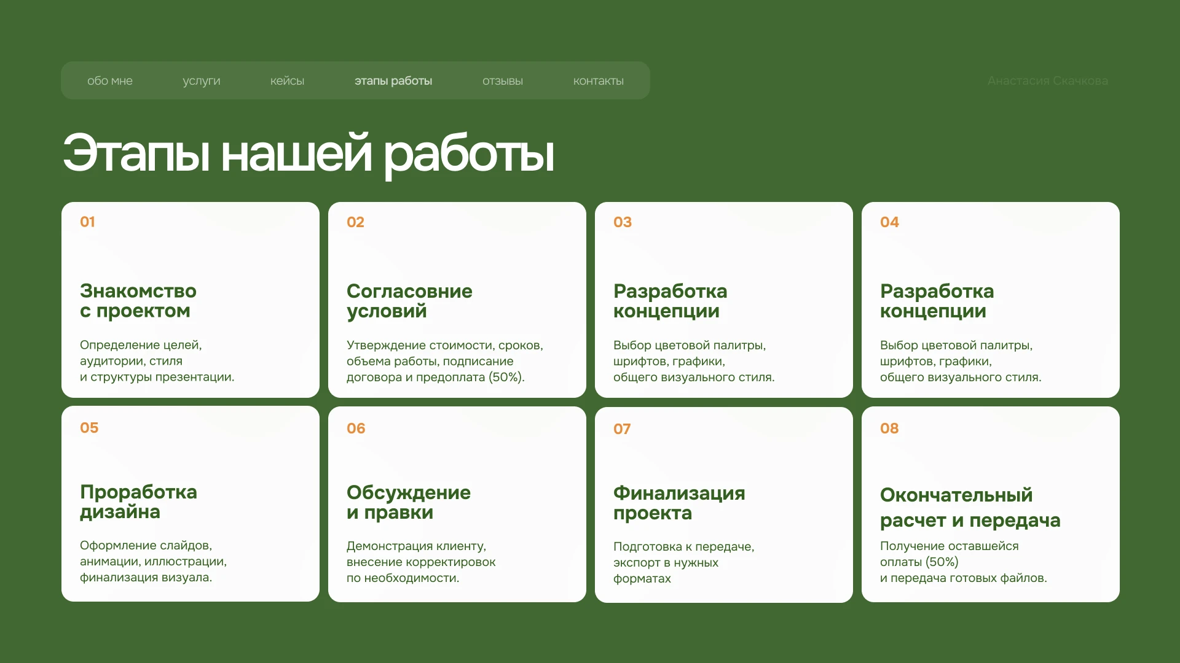This screenshot has width=1180, height=663.
Task: Select the 'этапы работы' tab
Action: click(393, 81)
